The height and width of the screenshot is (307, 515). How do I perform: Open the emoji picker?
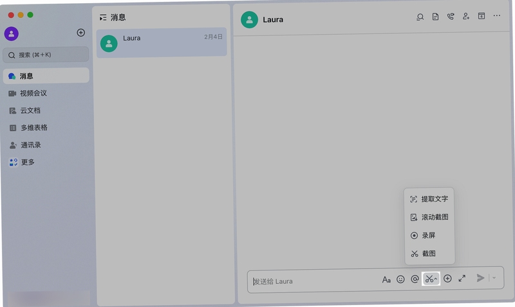coord(400,279)
